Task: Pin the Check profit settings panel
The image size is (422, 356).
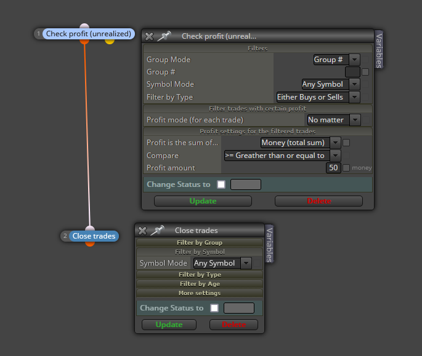Action: (164, 36)
